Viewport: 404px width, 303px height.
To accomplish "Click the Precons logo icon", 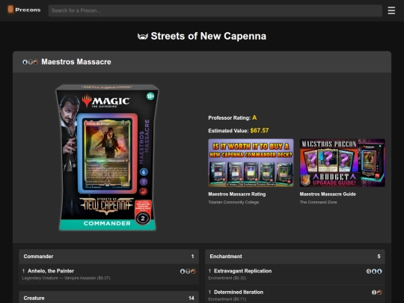I will click(x=10, y=10).
